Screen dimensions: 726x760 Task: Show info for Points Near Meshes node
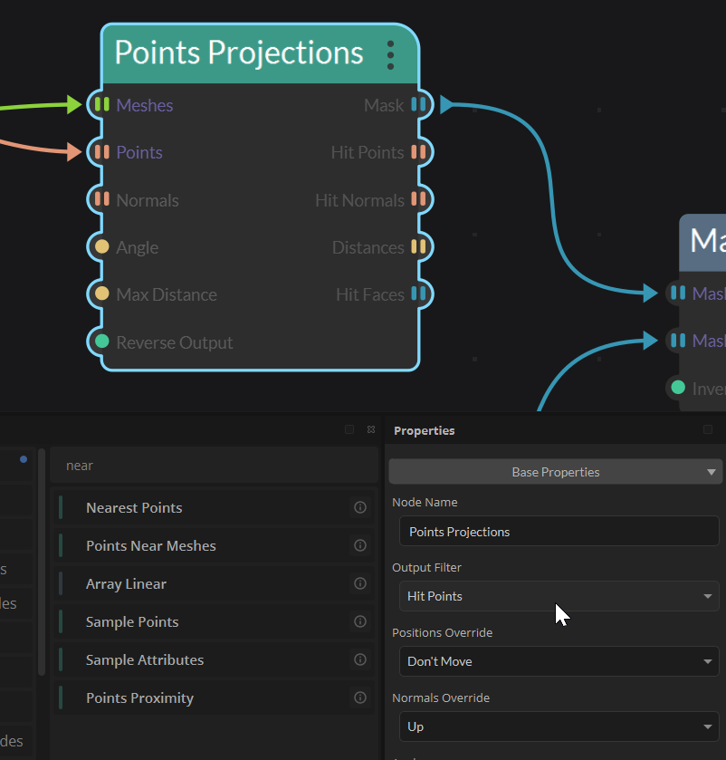tap(360, 545)
